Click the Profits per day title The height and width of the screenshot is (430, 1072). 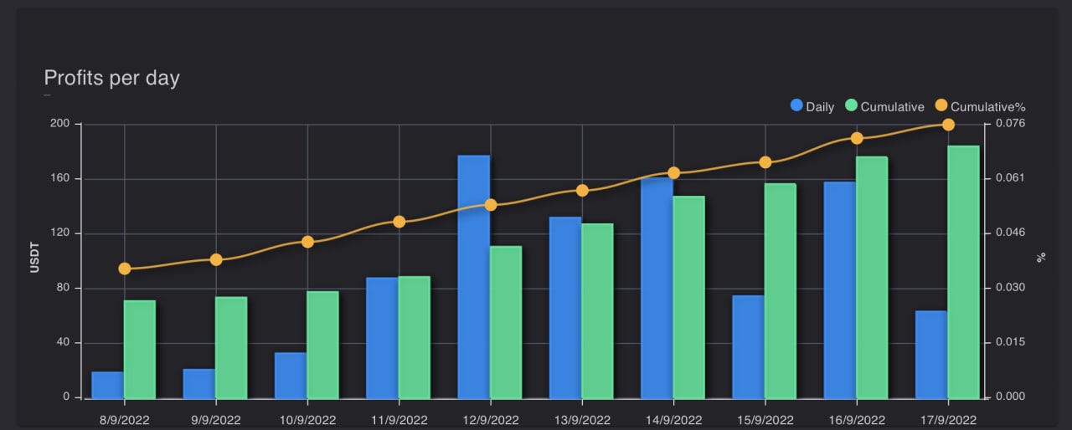click(x=112, y=79)
